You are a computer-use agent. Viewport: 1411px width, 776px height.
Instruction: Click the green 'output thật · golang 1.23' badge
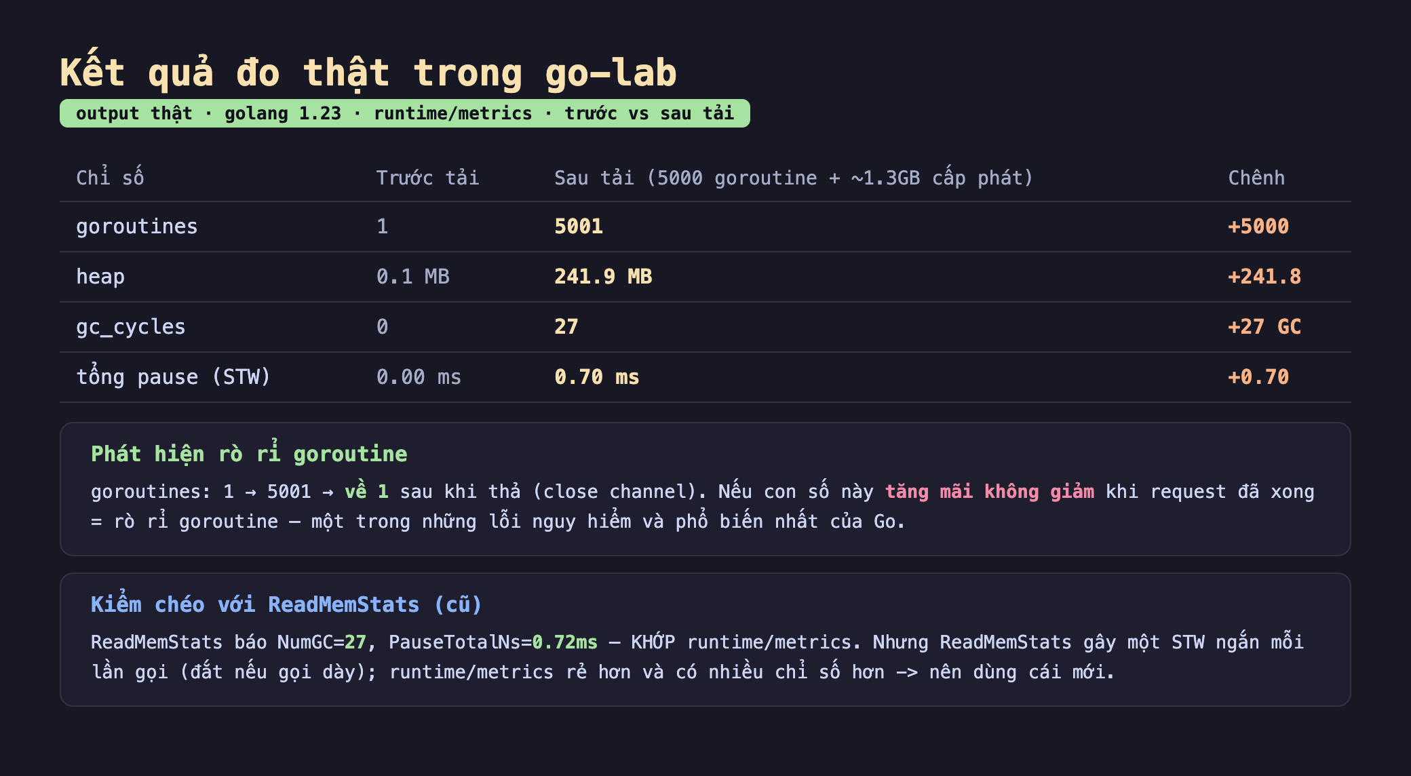(405, 113)
